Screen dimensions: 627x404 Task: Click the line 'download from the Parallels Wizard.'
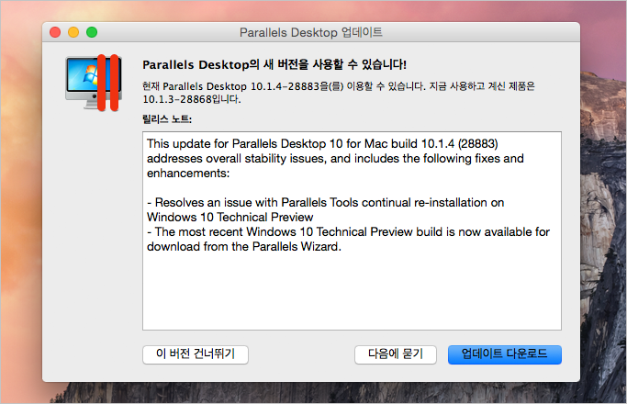pos(244,247)
